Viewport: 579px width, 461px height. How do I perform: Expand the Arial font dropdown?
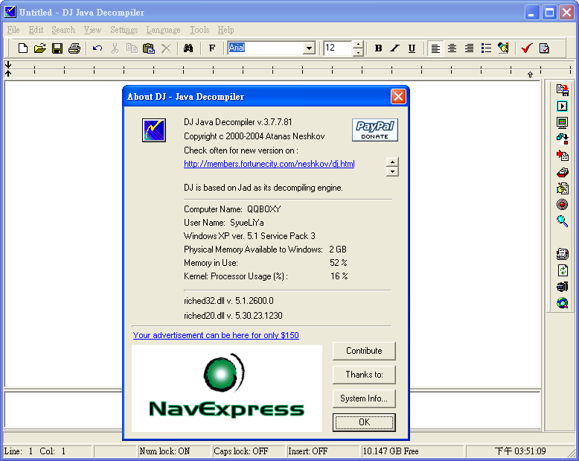(309, 48)
